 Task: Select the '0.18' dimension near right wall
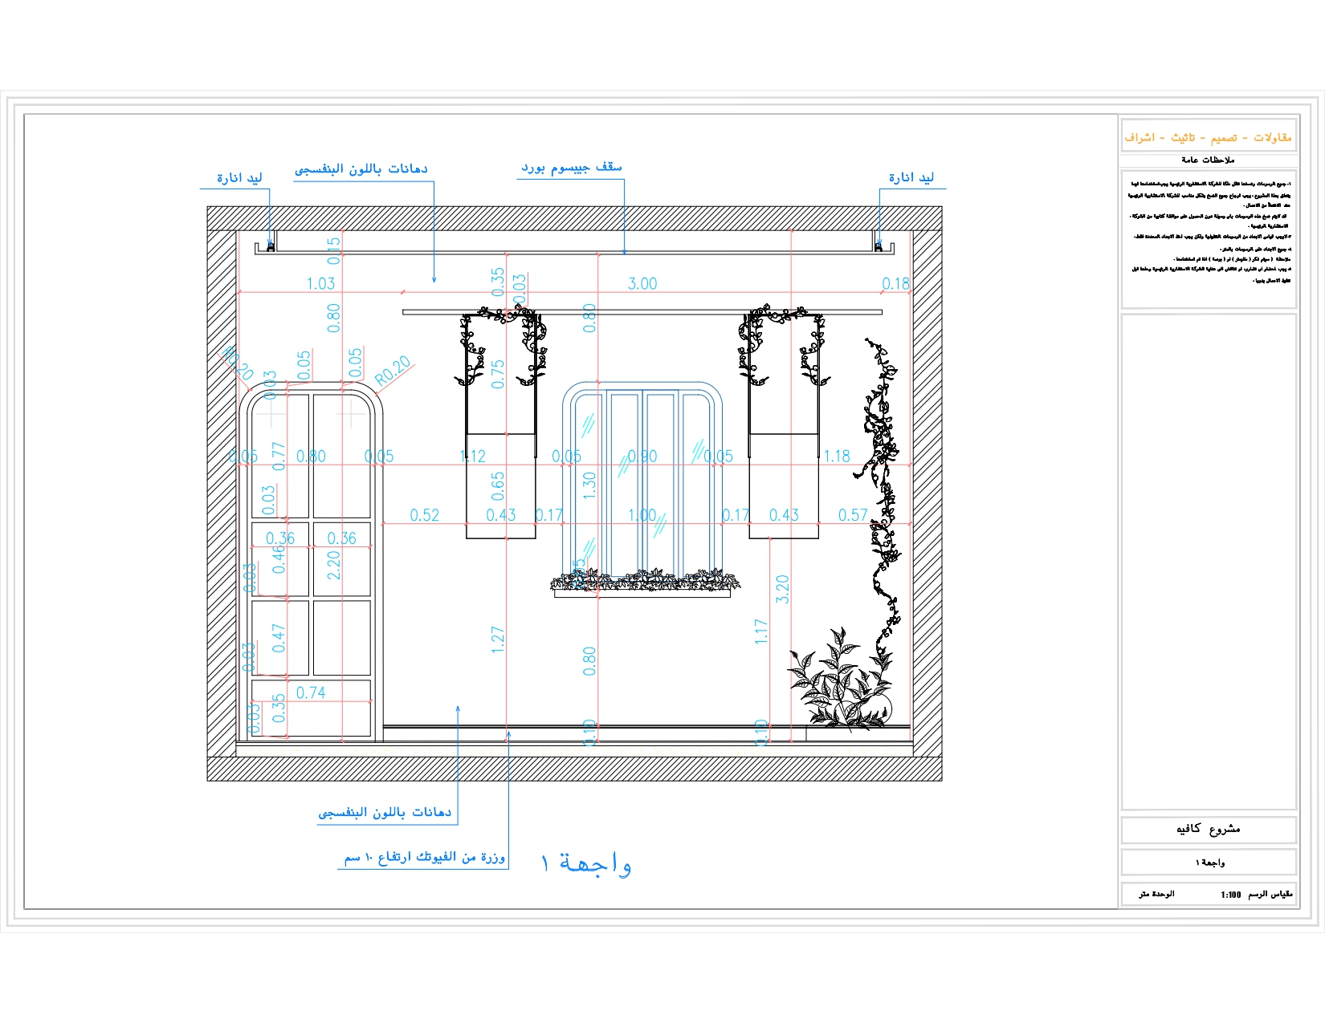pyautogui.click(x=895, y=283)
